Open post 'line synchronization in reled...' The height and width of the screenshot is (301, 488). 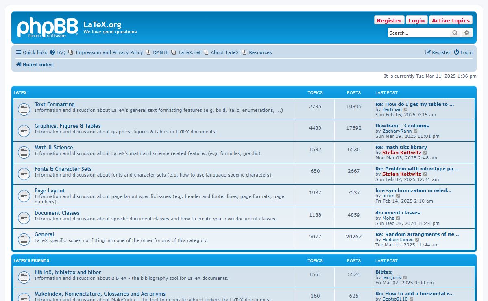(x=413, y=190)
